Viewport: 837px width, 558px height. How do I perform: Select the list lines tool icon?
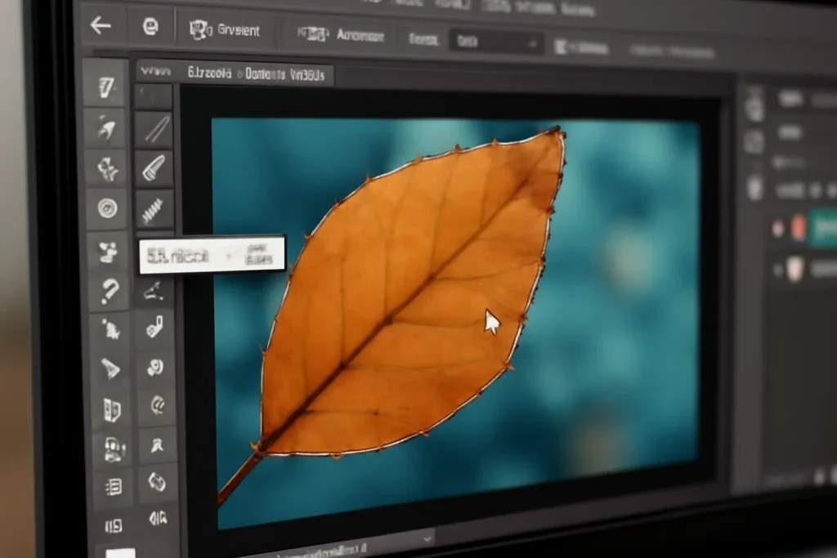click(114, 487)
